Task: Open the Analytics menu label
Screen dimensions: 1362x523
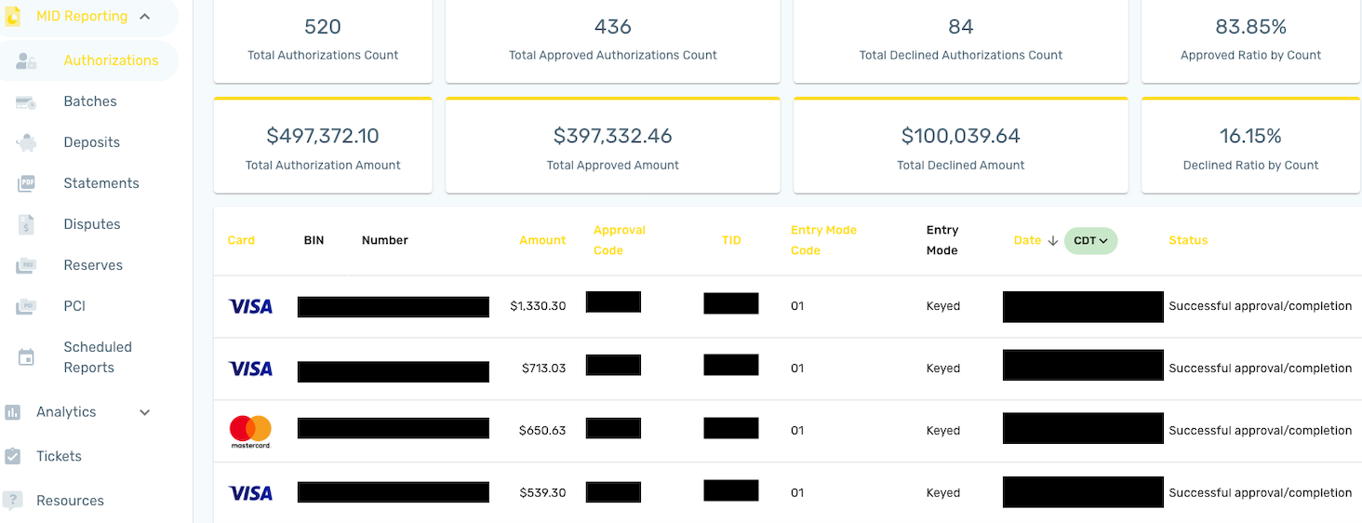Action: click(x=66, y=412)
